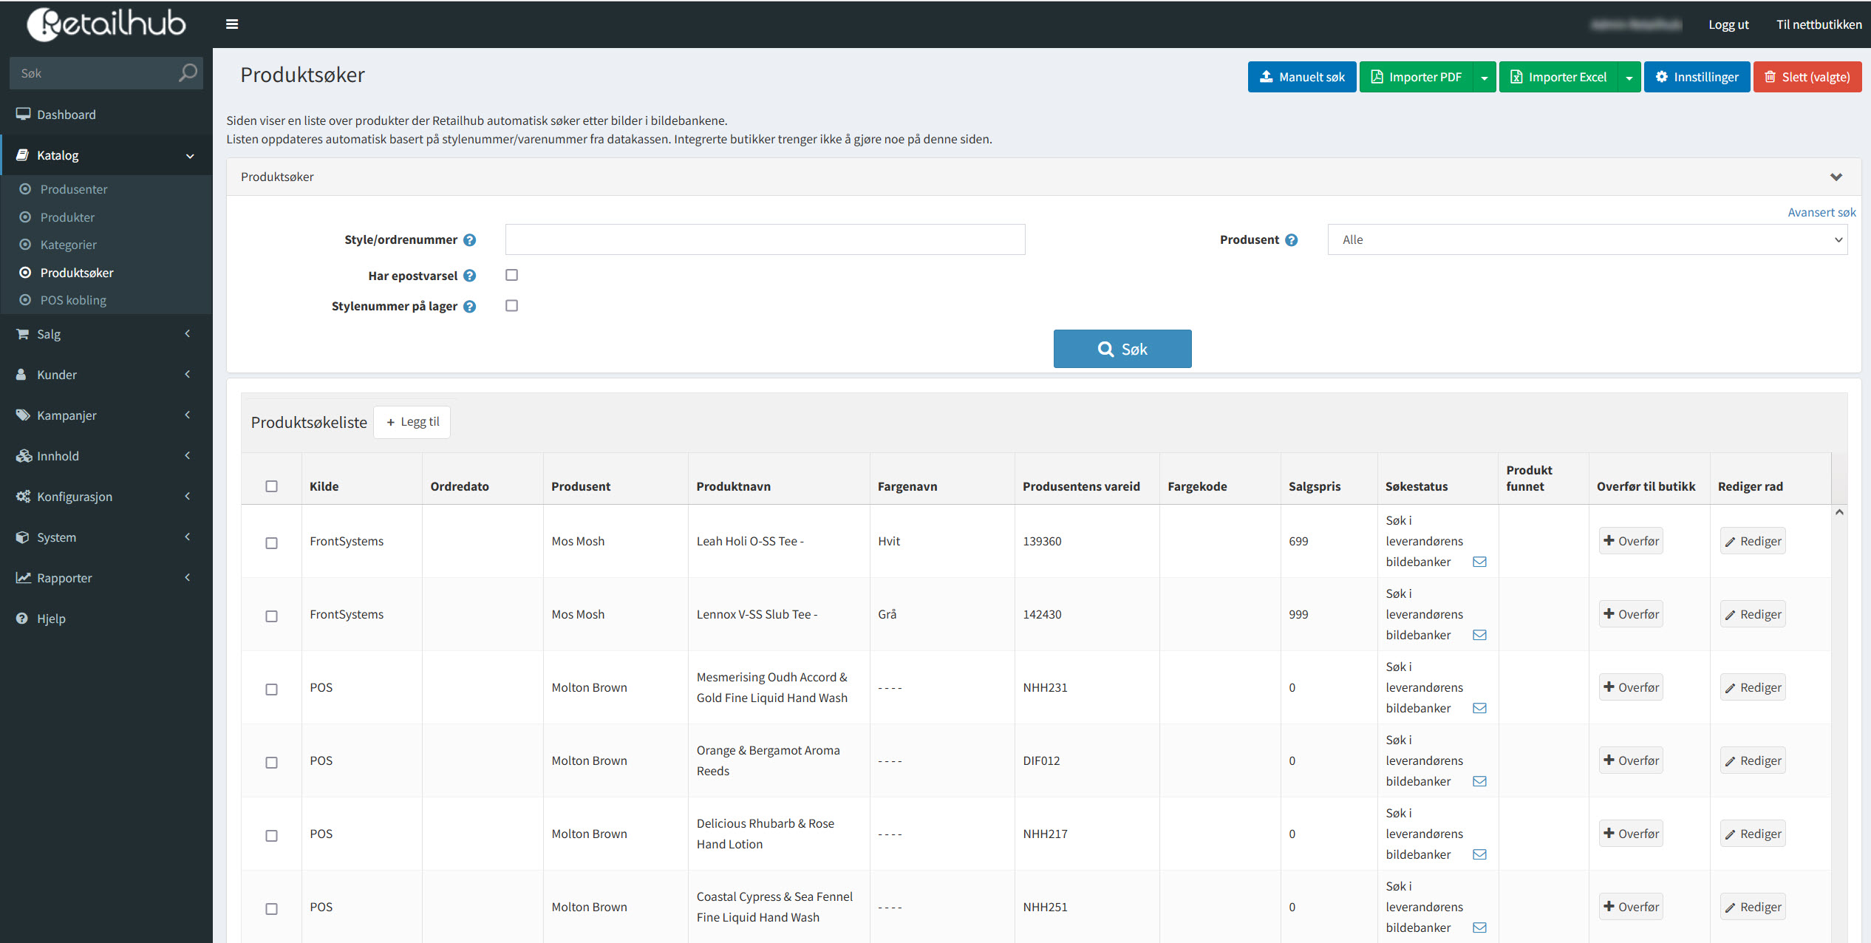The image size is (1871, 943).
Task: Click the Produsent help question icon
Action: pyautogui.click(x=1291, y=240)
